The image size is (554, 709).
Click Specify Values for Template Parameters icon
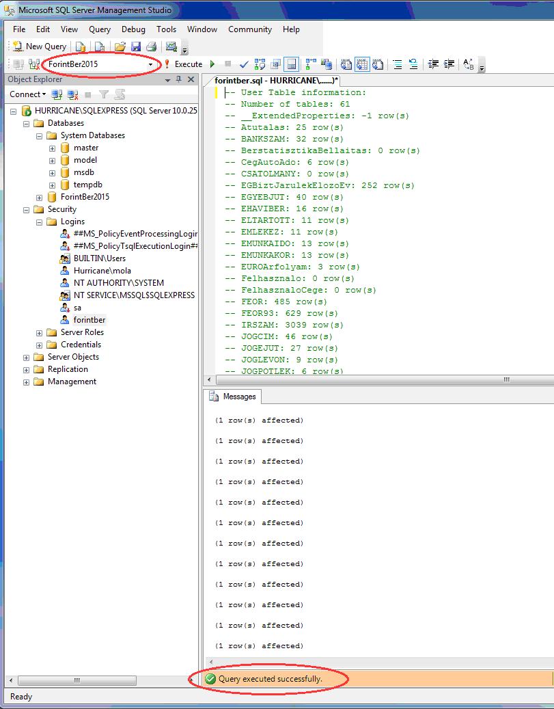[469, 64]
